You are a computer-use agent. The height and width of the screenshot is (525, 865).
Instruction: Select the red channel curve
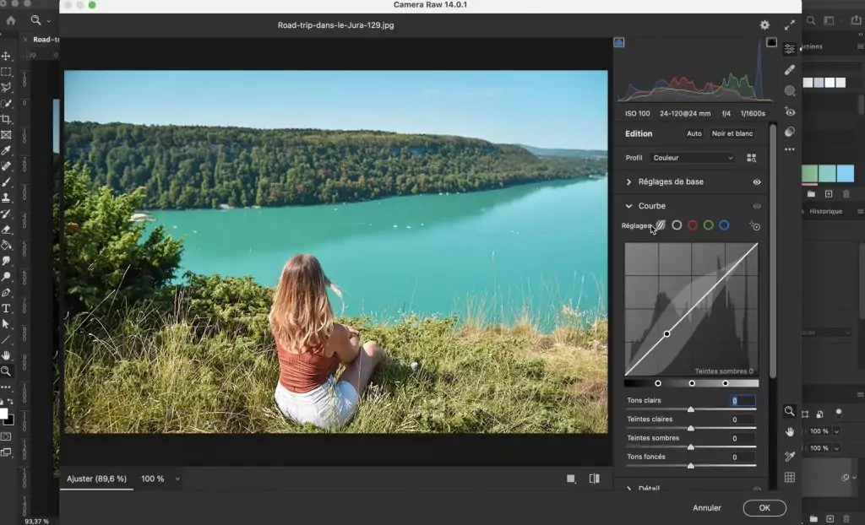click(x=693, y=225)
